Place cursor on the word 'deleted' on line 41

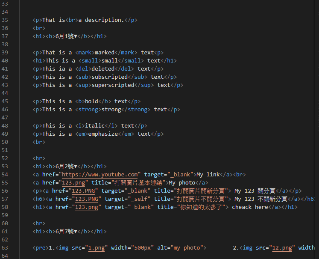click(x=103, y=69)
